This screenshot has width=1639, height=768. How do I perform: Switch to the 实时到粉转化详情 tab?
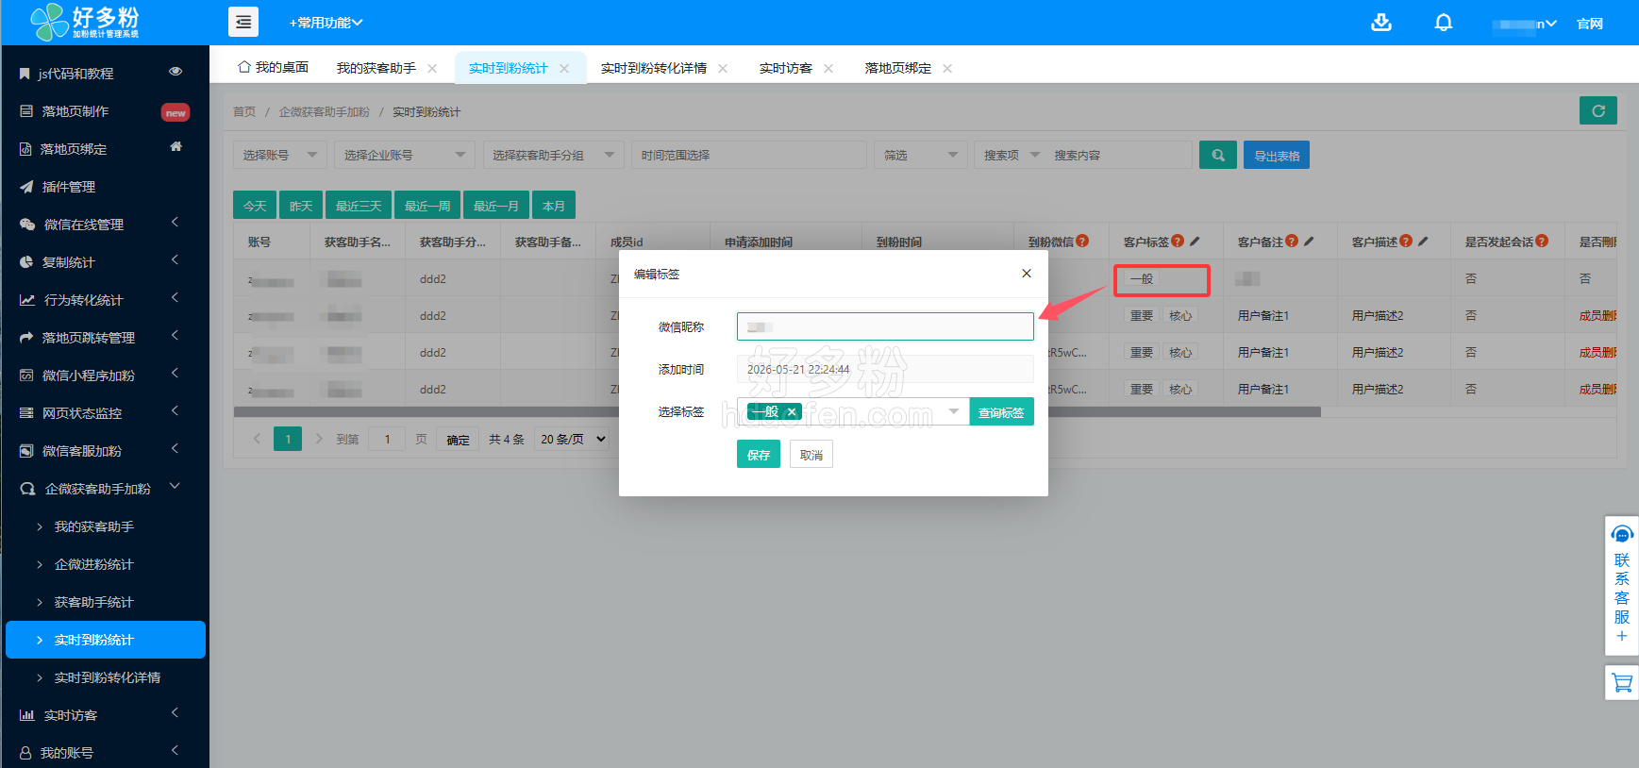tap(654, 68)
